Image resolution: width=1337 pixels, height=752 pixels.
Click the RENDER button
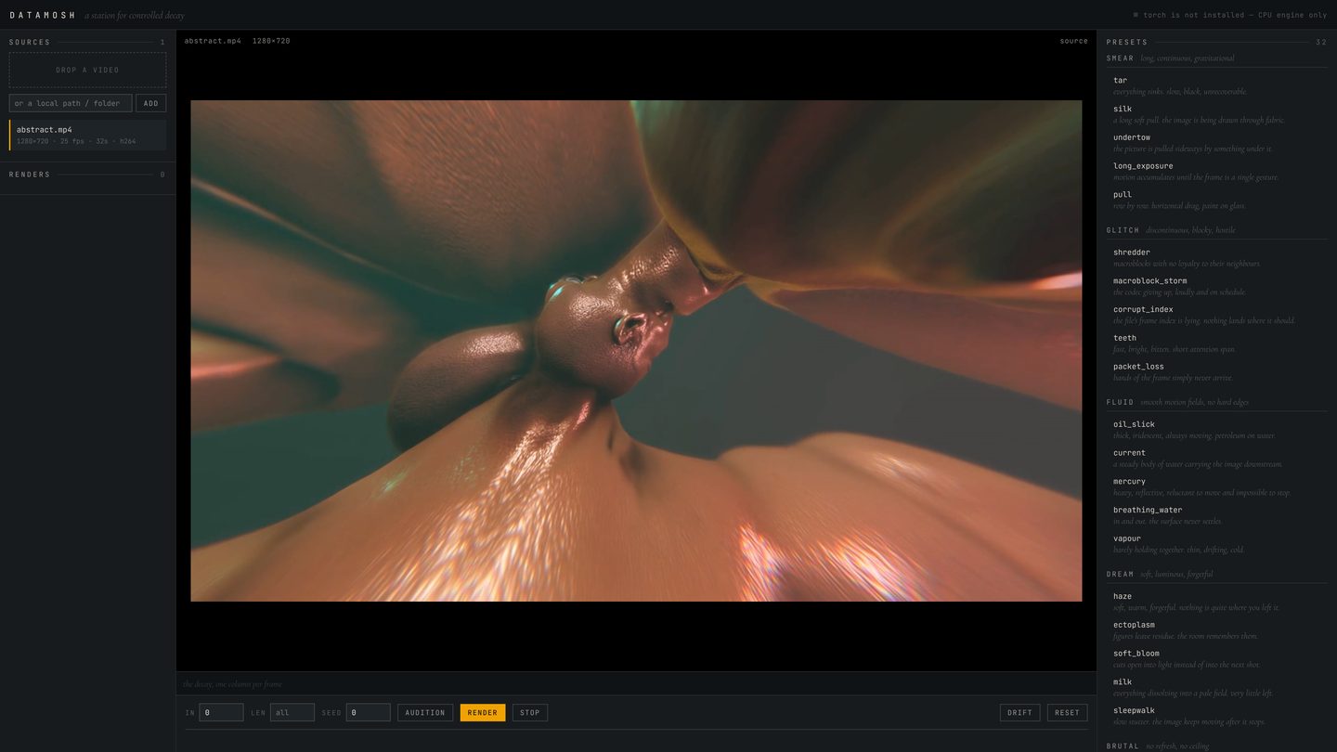(483, 712)
